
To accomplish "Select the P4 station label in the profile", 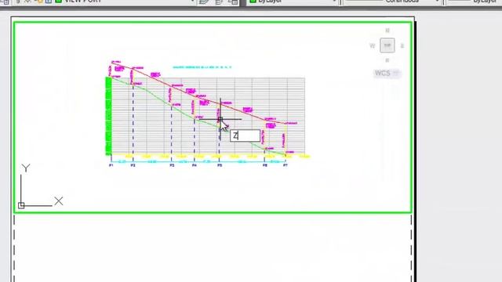I will click(195, 165).
